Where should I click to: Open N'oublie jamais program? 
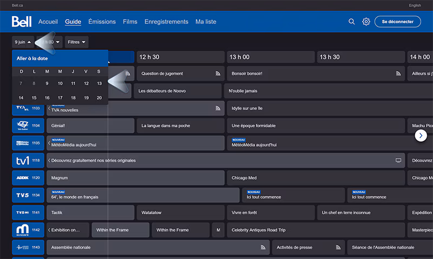329,91
